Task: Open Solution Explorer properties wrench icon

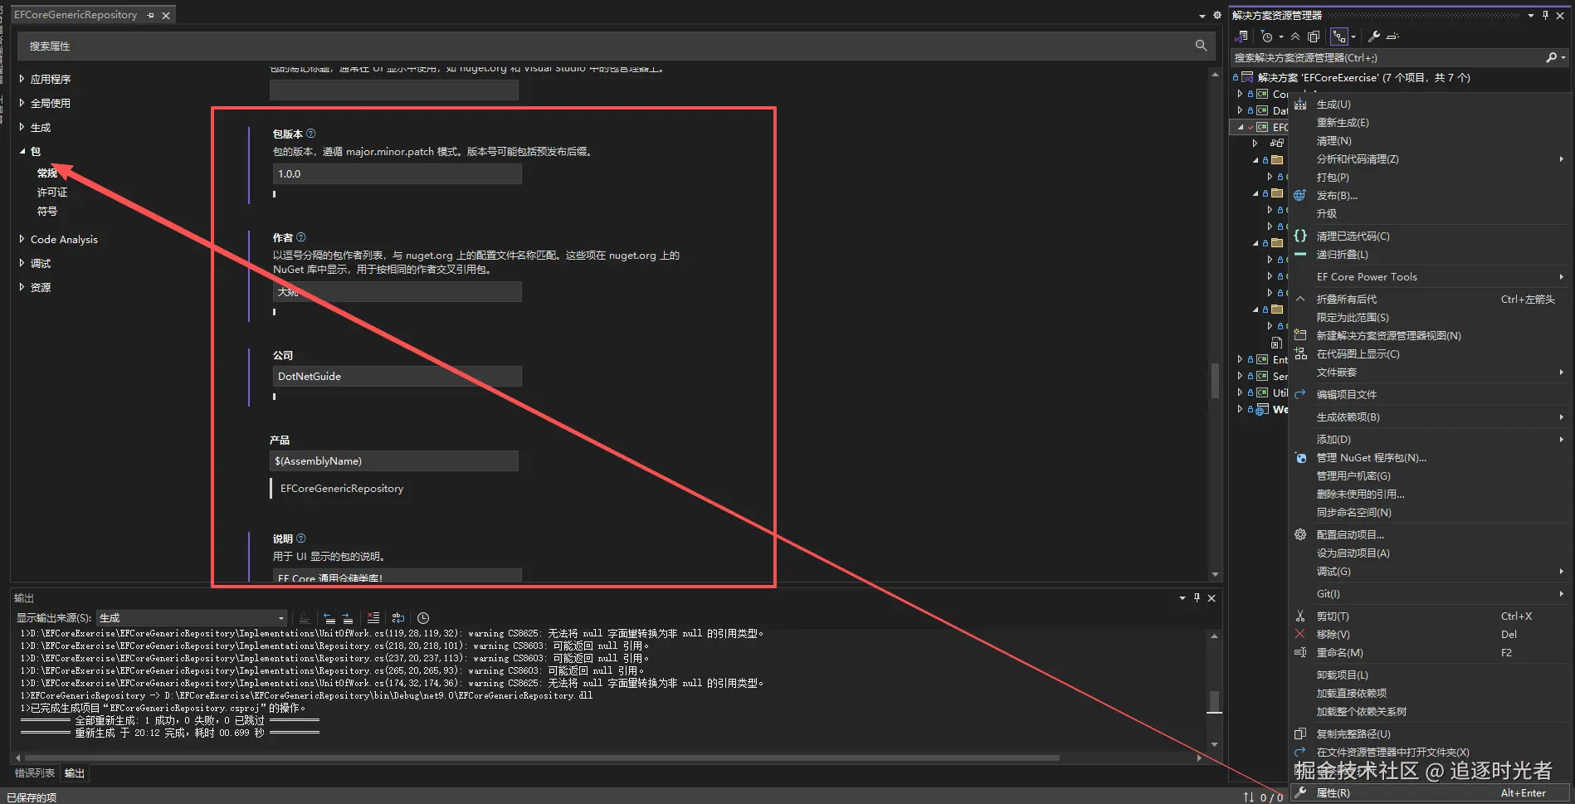Action: coord(1374,37)
